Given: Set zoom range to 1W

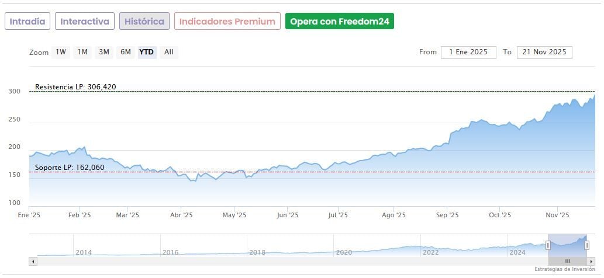Looking at the screenshot, I should pyautogui.click(x=61, y=52).
